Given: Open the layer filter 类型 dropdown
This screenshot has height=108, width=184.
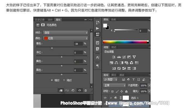Looking at the screenshot, I should coord(110,79).
